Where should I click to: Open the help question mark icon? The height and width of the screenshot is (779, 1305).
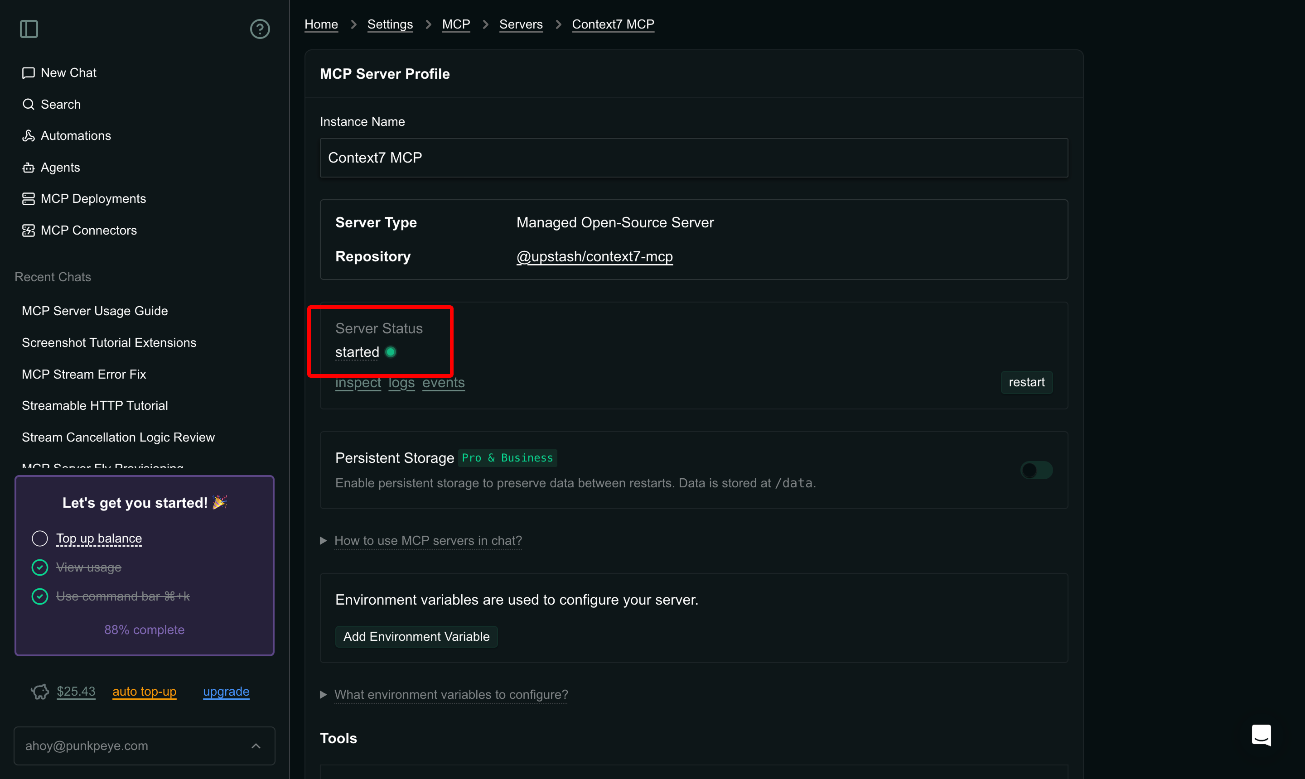click(260, 29)
